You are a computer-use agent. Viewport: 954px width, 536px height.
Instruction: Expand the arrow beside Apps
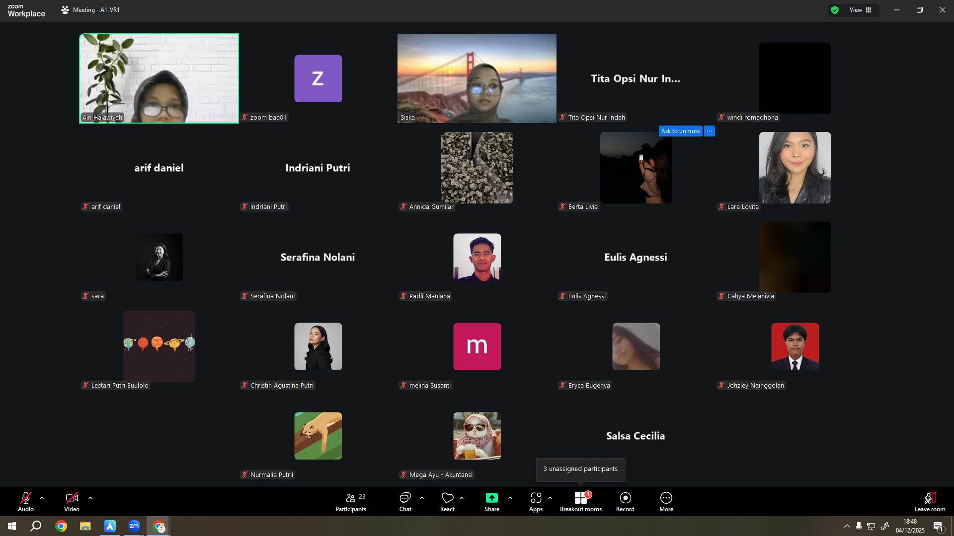pyautogui.click(x=550, y=498)
